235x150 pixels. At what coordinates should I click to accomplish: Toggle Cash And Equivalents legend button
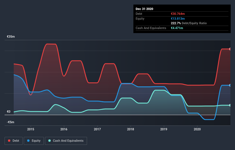pos(66,141)
